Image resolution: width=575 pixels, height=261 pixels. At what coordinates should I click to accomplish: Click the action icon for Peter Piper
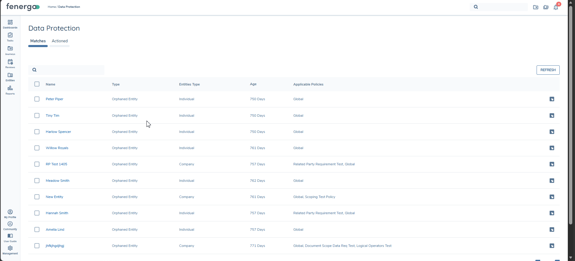[x=552, y=99]
